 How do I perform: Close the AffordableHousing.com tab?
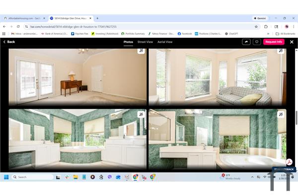pos(44,18)
